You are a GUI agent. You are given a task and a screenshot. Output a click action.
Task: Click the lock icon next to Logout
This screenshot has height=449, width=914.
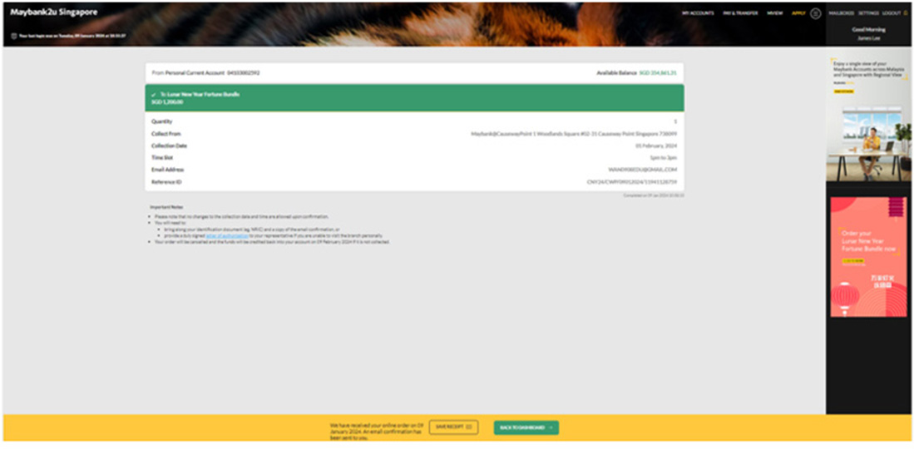[906, 13]
